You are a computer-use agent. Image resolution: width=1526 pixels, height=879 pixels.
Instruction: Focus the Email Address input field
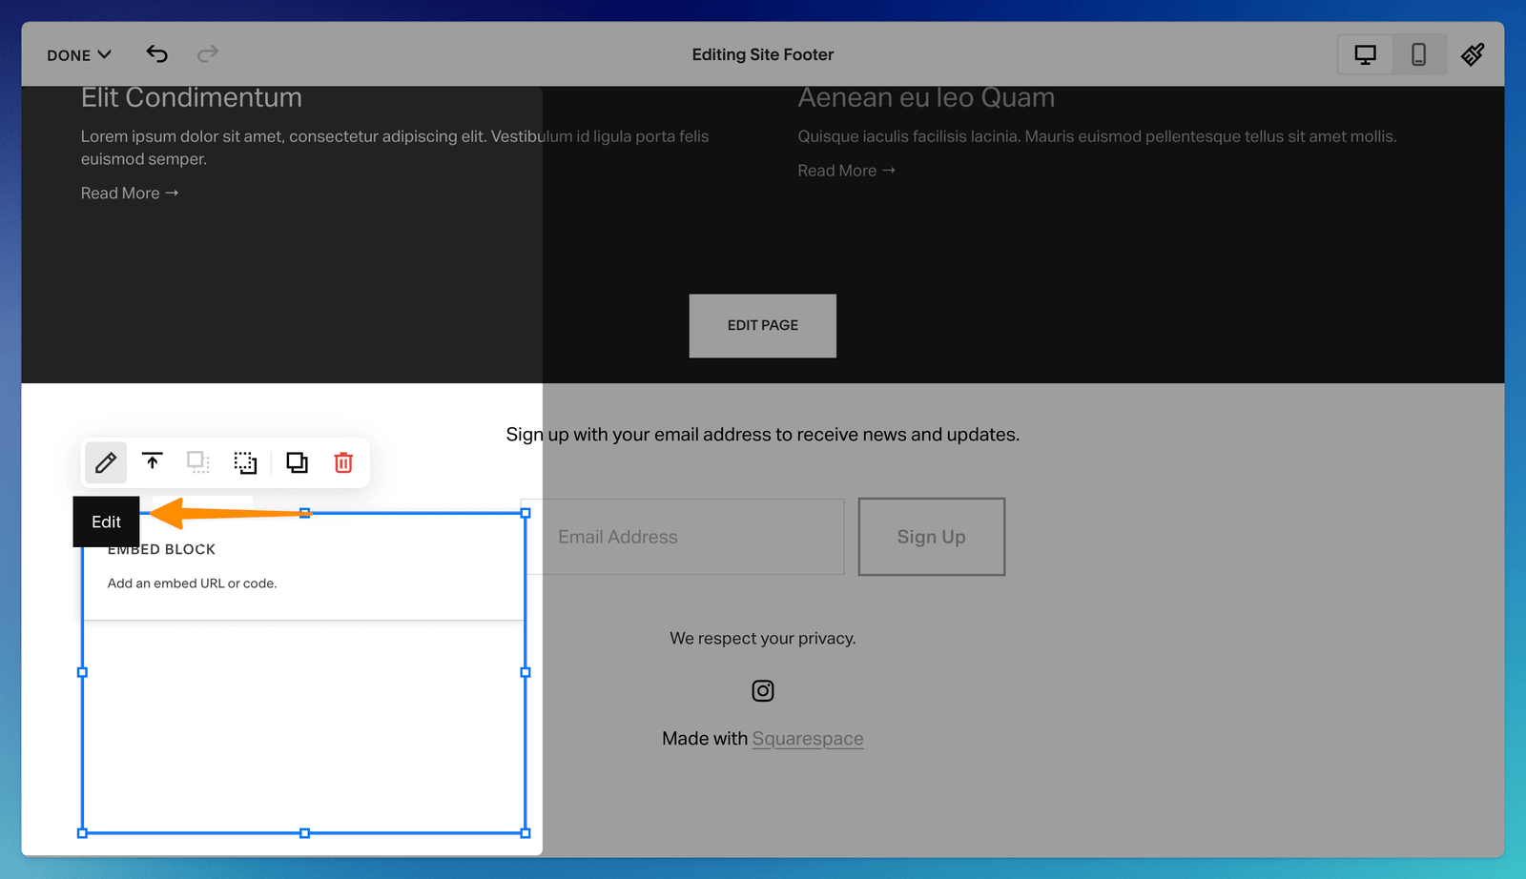tap(683, 537)
